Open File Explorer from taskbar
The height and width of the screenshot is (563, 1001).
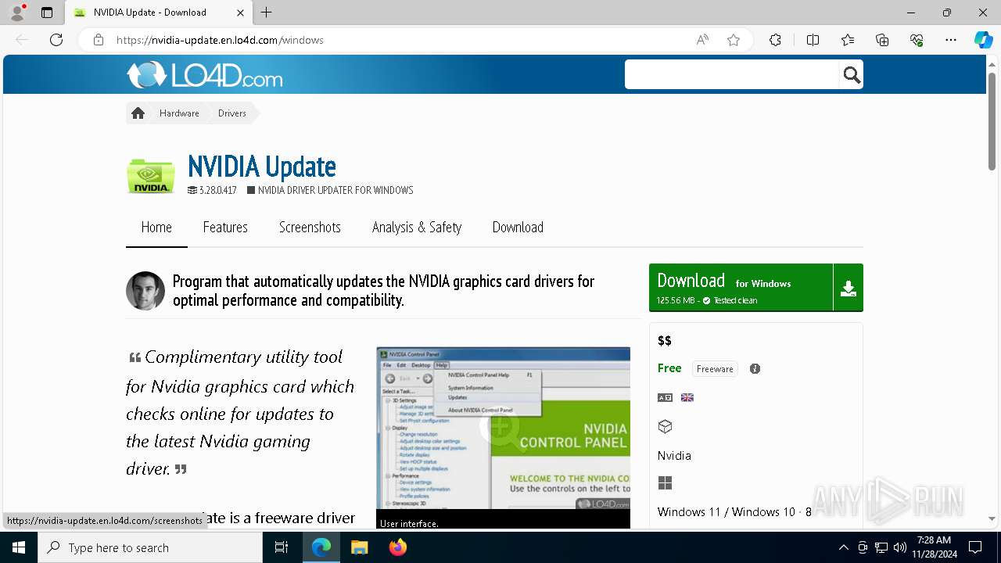point(360,547)
